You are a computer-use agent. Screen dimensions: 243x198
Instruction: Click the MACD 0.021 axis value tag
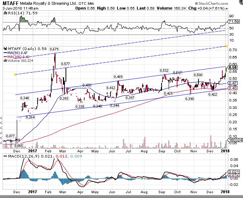pyautogui.click(x=233, y=172)
